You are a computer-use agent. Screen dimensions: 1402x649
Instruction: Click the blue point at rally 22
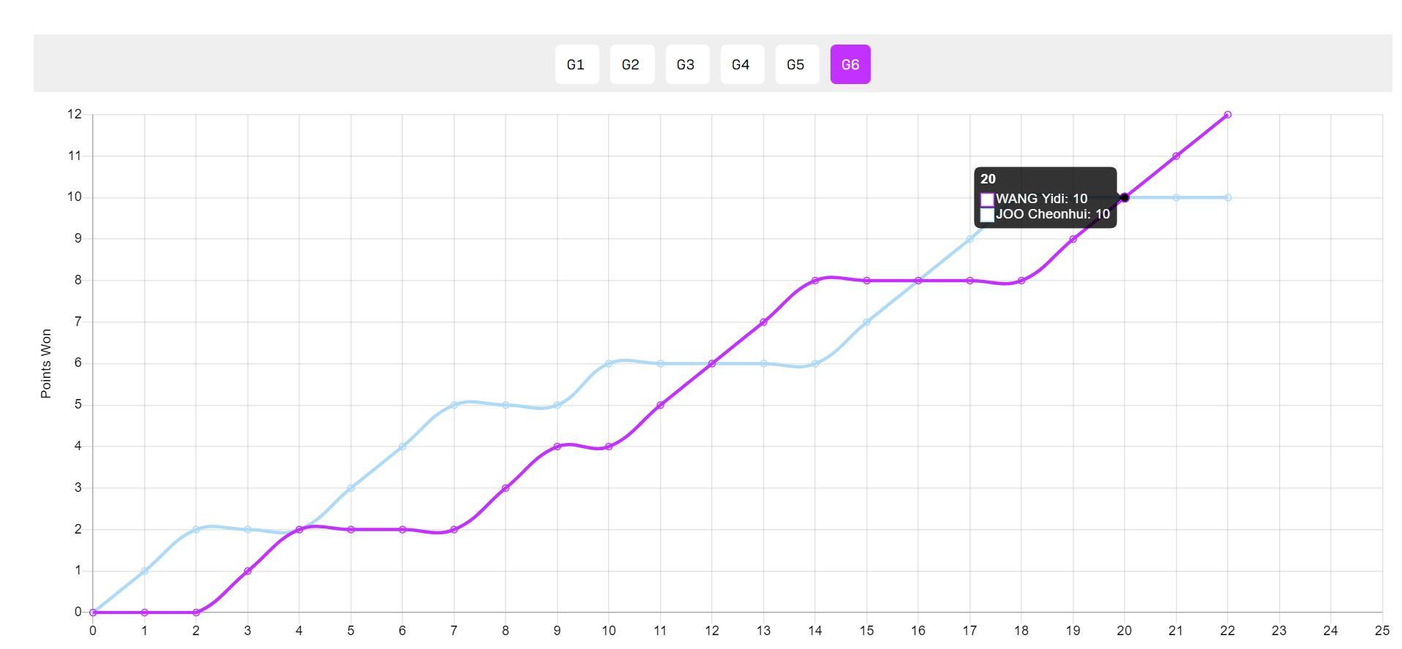(x=1227, y=197)
